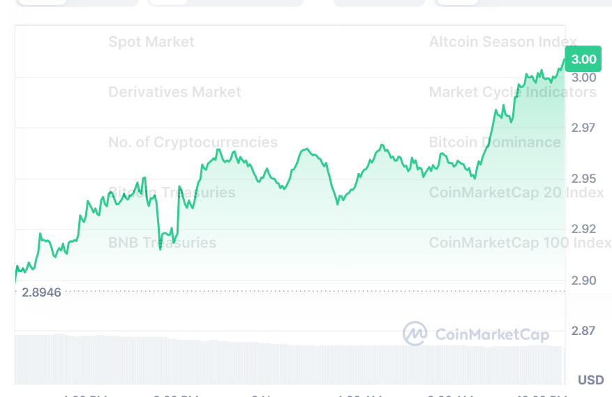Open the Spot Market menu item

pos(151,42)
